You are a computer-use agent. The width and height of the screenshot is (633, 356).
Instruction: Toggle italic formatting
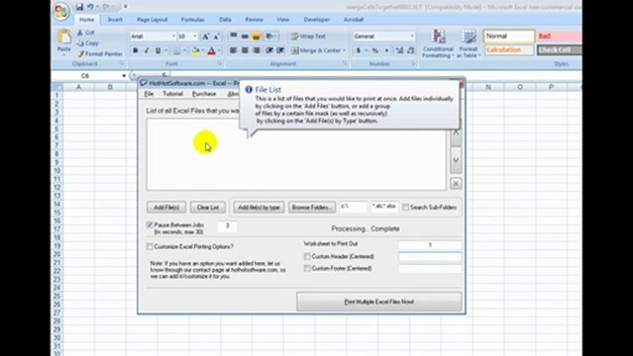(147, 50)
